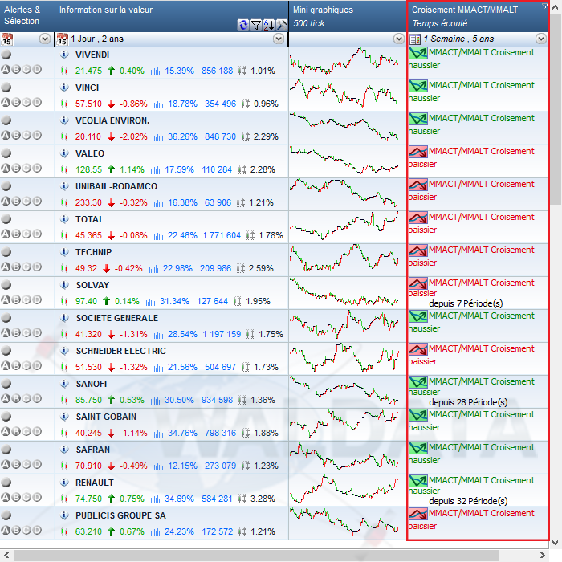
Task: Click scroll down arrow on vertical scrollbar
Action: pos(556,542)
